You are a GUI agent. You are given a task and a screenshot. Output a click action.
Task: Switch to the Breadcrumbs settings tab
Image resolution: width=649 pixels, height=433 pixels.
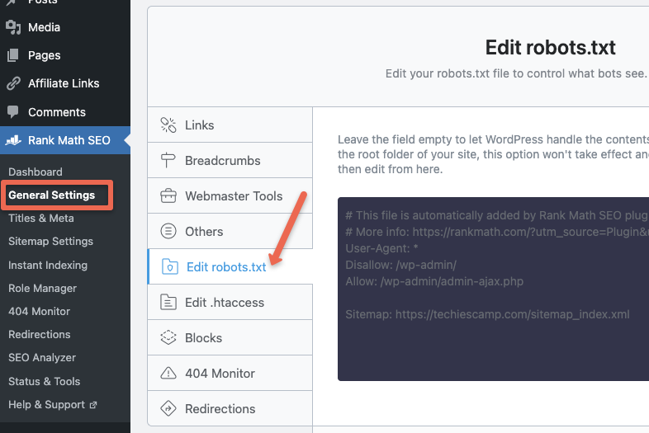[230, 161]
